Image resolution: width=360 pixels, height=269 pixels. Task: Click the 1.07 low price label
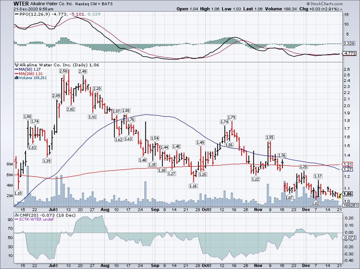289,197
